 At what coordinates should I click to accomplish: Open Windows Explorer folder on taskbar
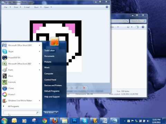[65, 121]
